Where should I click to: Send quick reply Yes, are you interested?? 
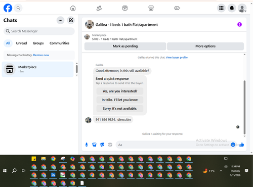(120, 91)
